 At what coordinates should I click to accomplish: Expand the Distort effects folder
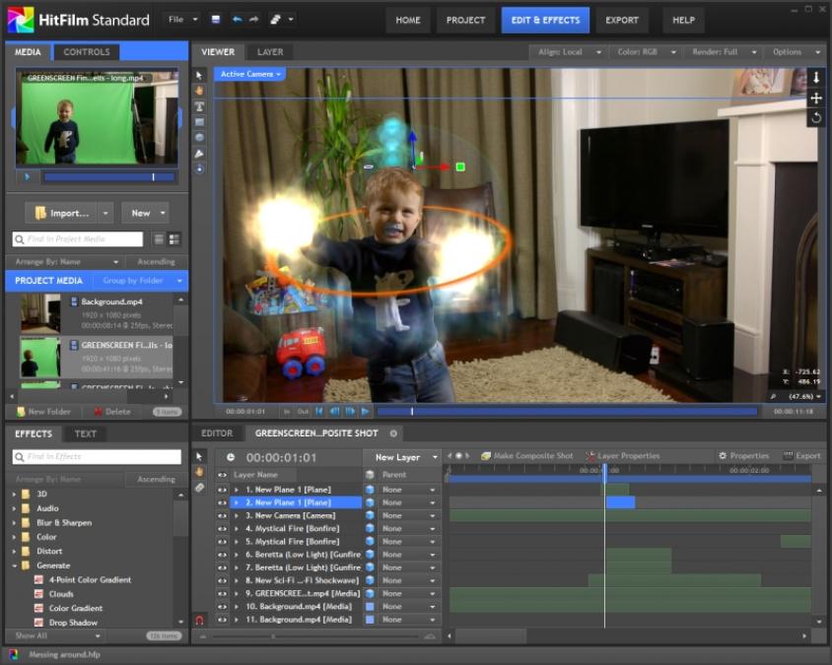point(14,552)
